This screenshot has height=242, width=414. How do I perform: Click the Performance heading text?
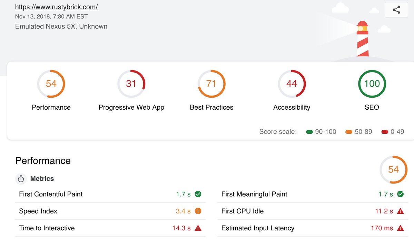[42, 161]
